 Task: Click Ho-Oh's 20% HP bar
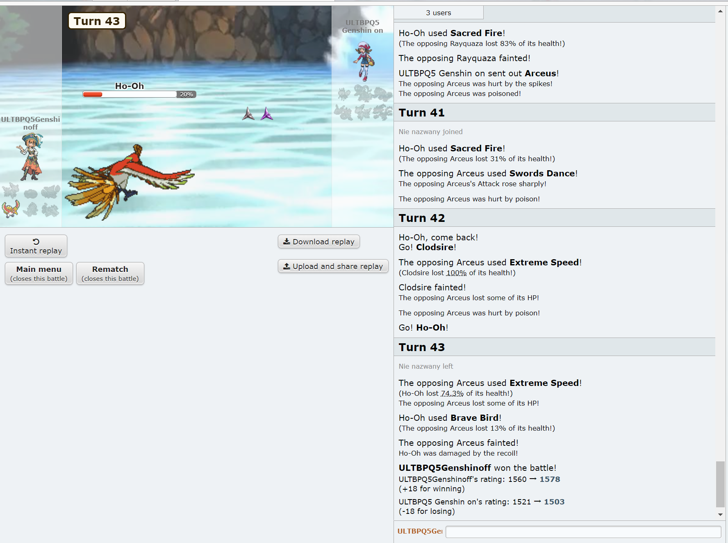[130, 94]
